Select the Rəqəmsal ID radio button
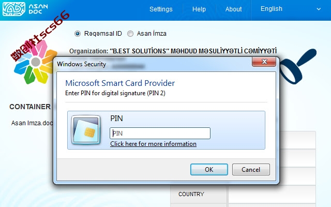Image resolution: width=331 pixels, height=207 pixels. [78, 34]
